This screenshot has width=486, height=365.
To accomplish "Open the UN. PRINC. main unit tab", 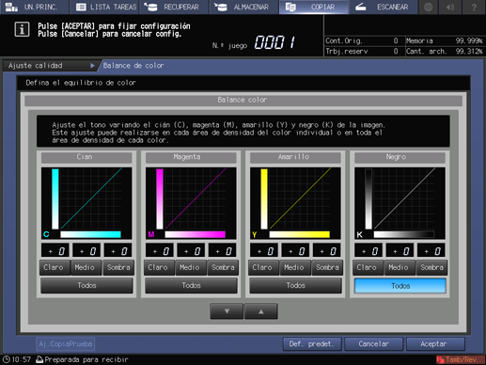I will pyautogui.click(x=34, y=7).
